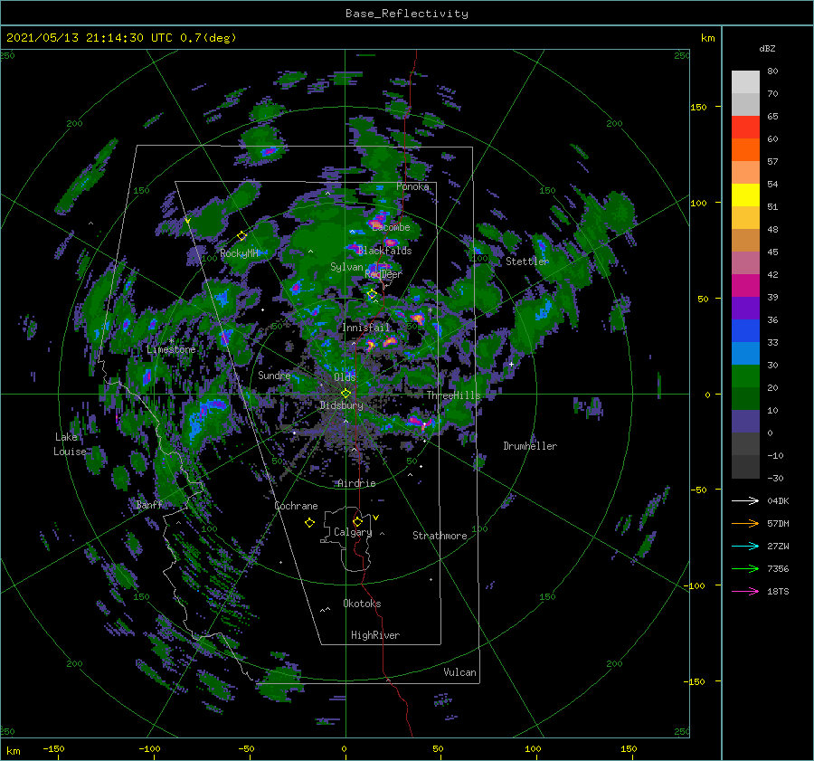Select the Okotoks label
The width and height of the screenshot is (814, 761).
click(362, 604)
